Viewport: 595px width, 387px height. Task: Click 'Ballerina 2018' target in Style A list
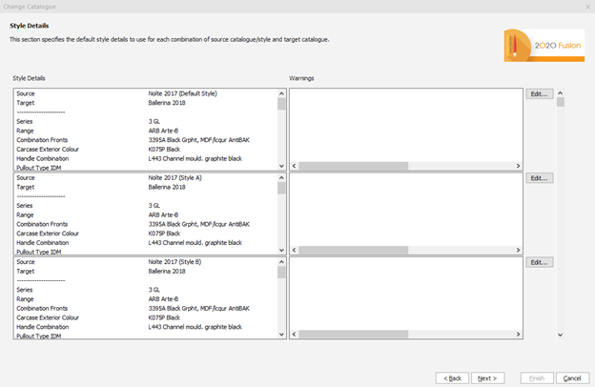[167, 187]
